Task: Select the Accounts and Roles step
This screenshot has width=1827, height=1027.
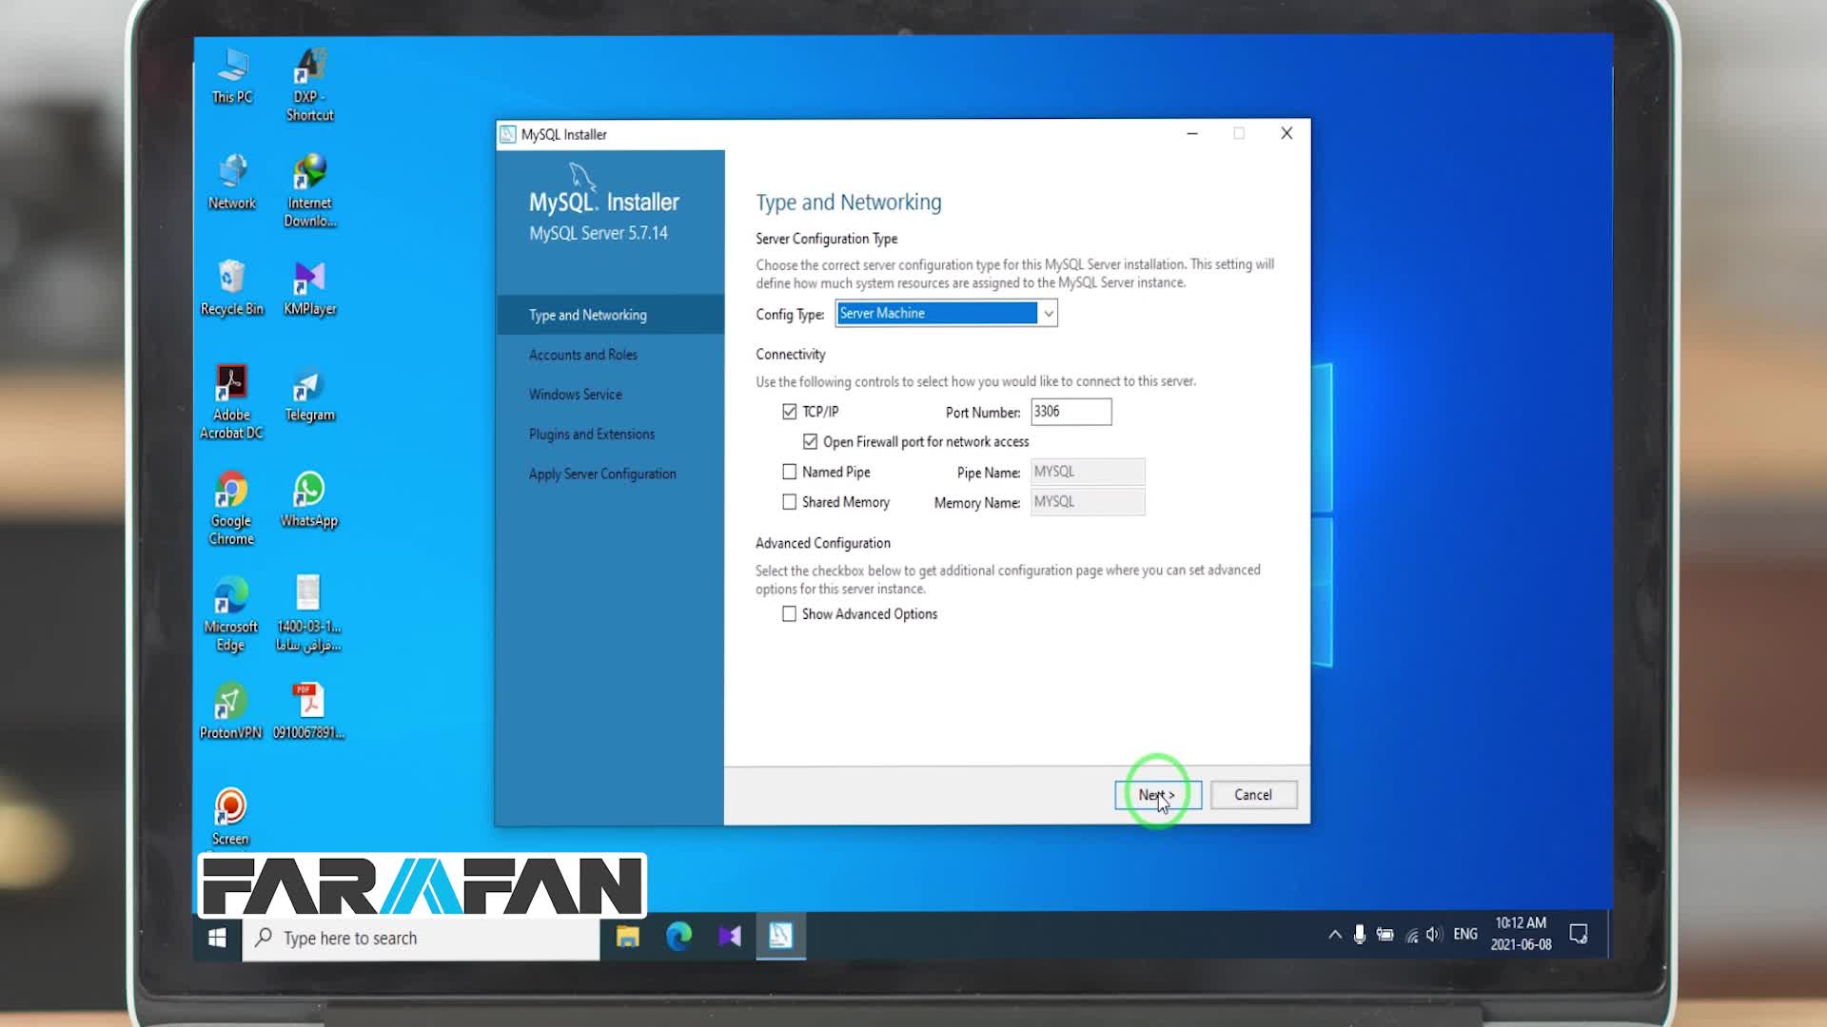Action: pos(583,355)
